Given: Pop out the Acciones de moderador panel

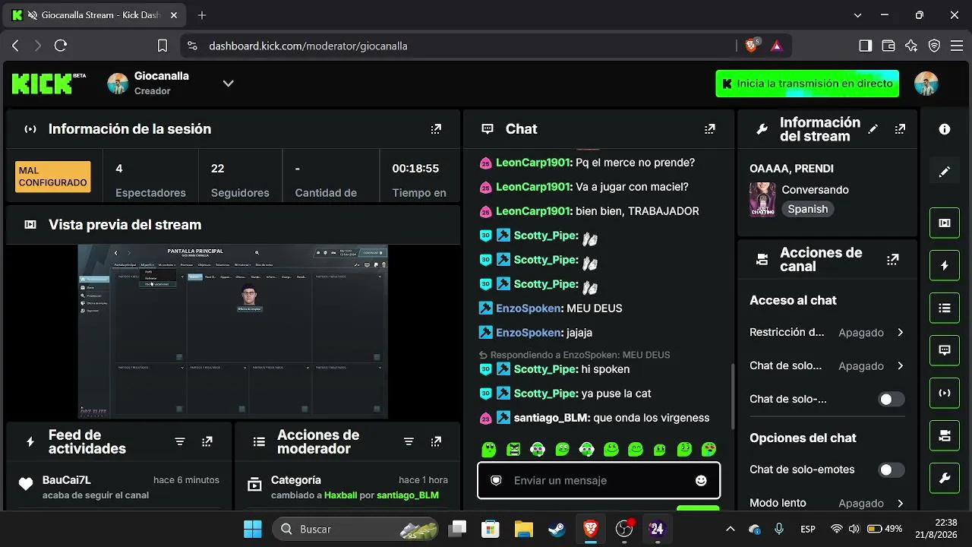Looking at the screenshot, I should tap(436, 441).
